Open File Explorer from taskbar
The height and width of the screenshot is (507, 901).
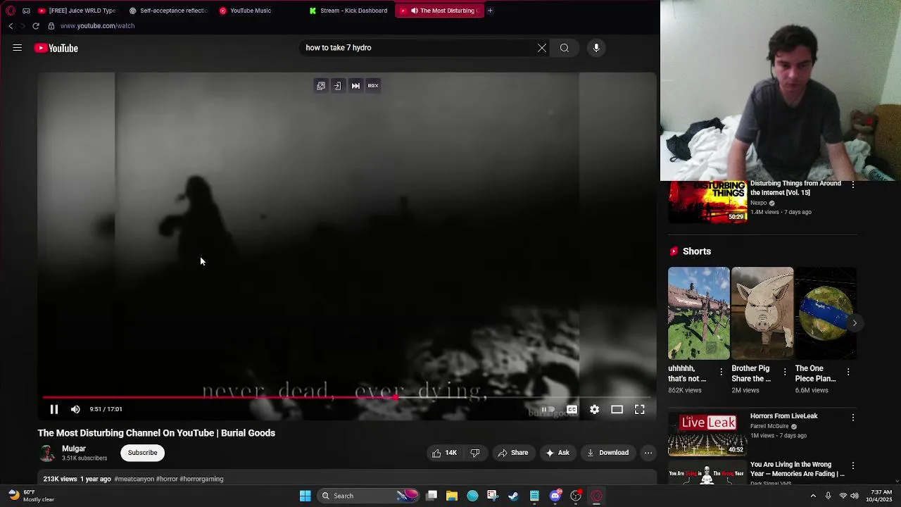[452, 496]
